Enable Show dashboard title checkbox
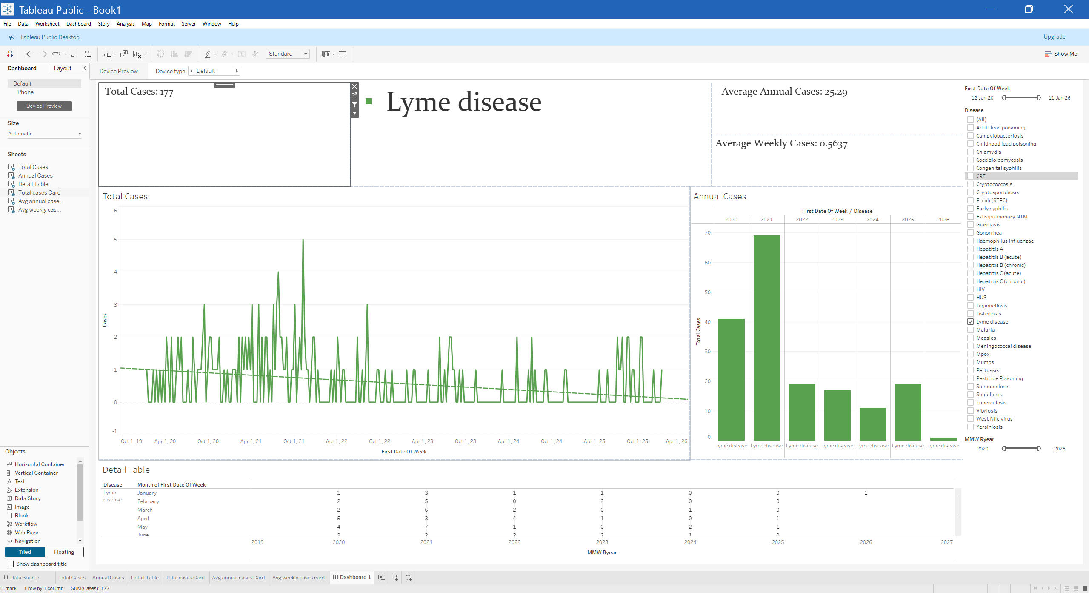 tap(11, 564)
